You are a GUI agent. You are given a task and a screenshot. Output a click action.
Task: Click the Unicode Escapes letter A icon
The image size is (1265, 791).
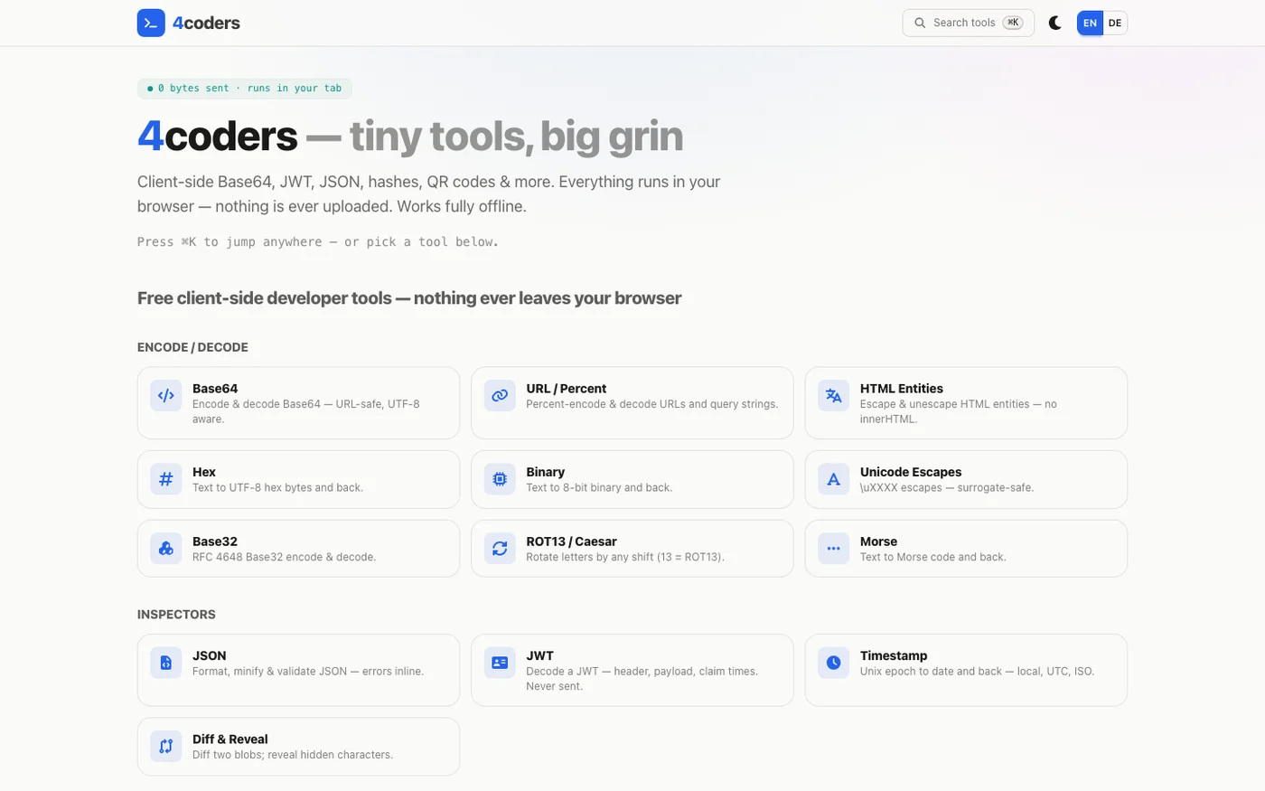tap(834, 479)
